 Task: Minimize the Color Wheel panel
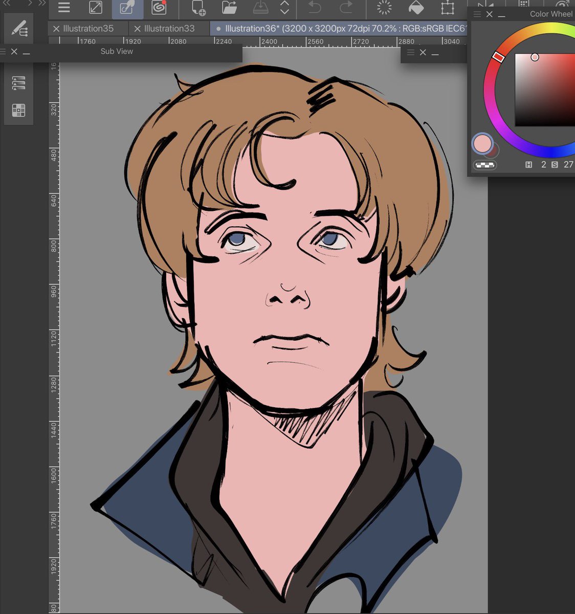[x=502, y=16]
